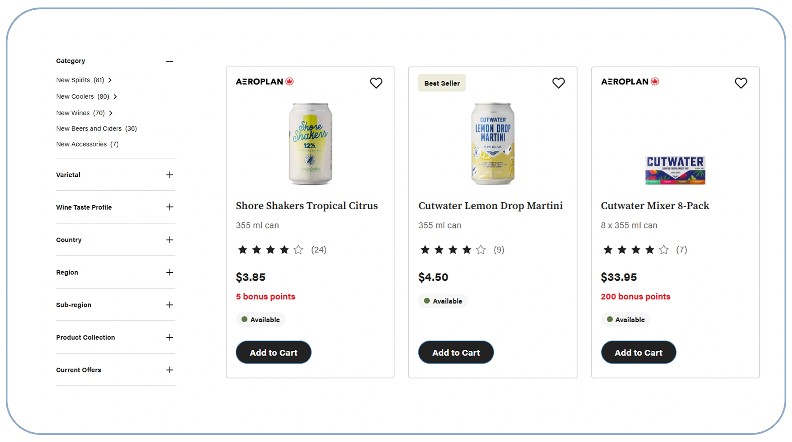The width and height of the screenshot is (792, 442).
Task: Select New Coolers category
Action: tap(83, 97)
